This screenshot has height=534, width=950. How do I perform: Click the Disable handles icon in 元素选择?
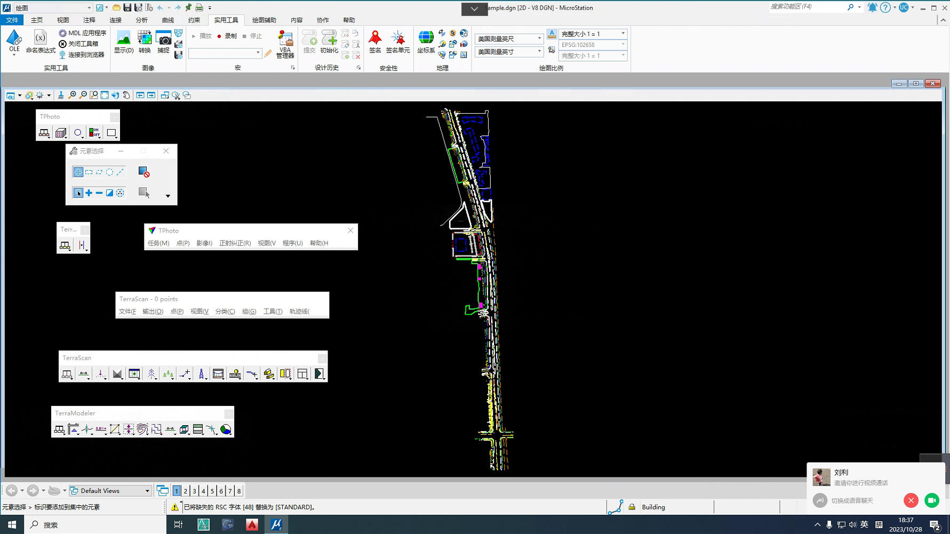point(143,172)
